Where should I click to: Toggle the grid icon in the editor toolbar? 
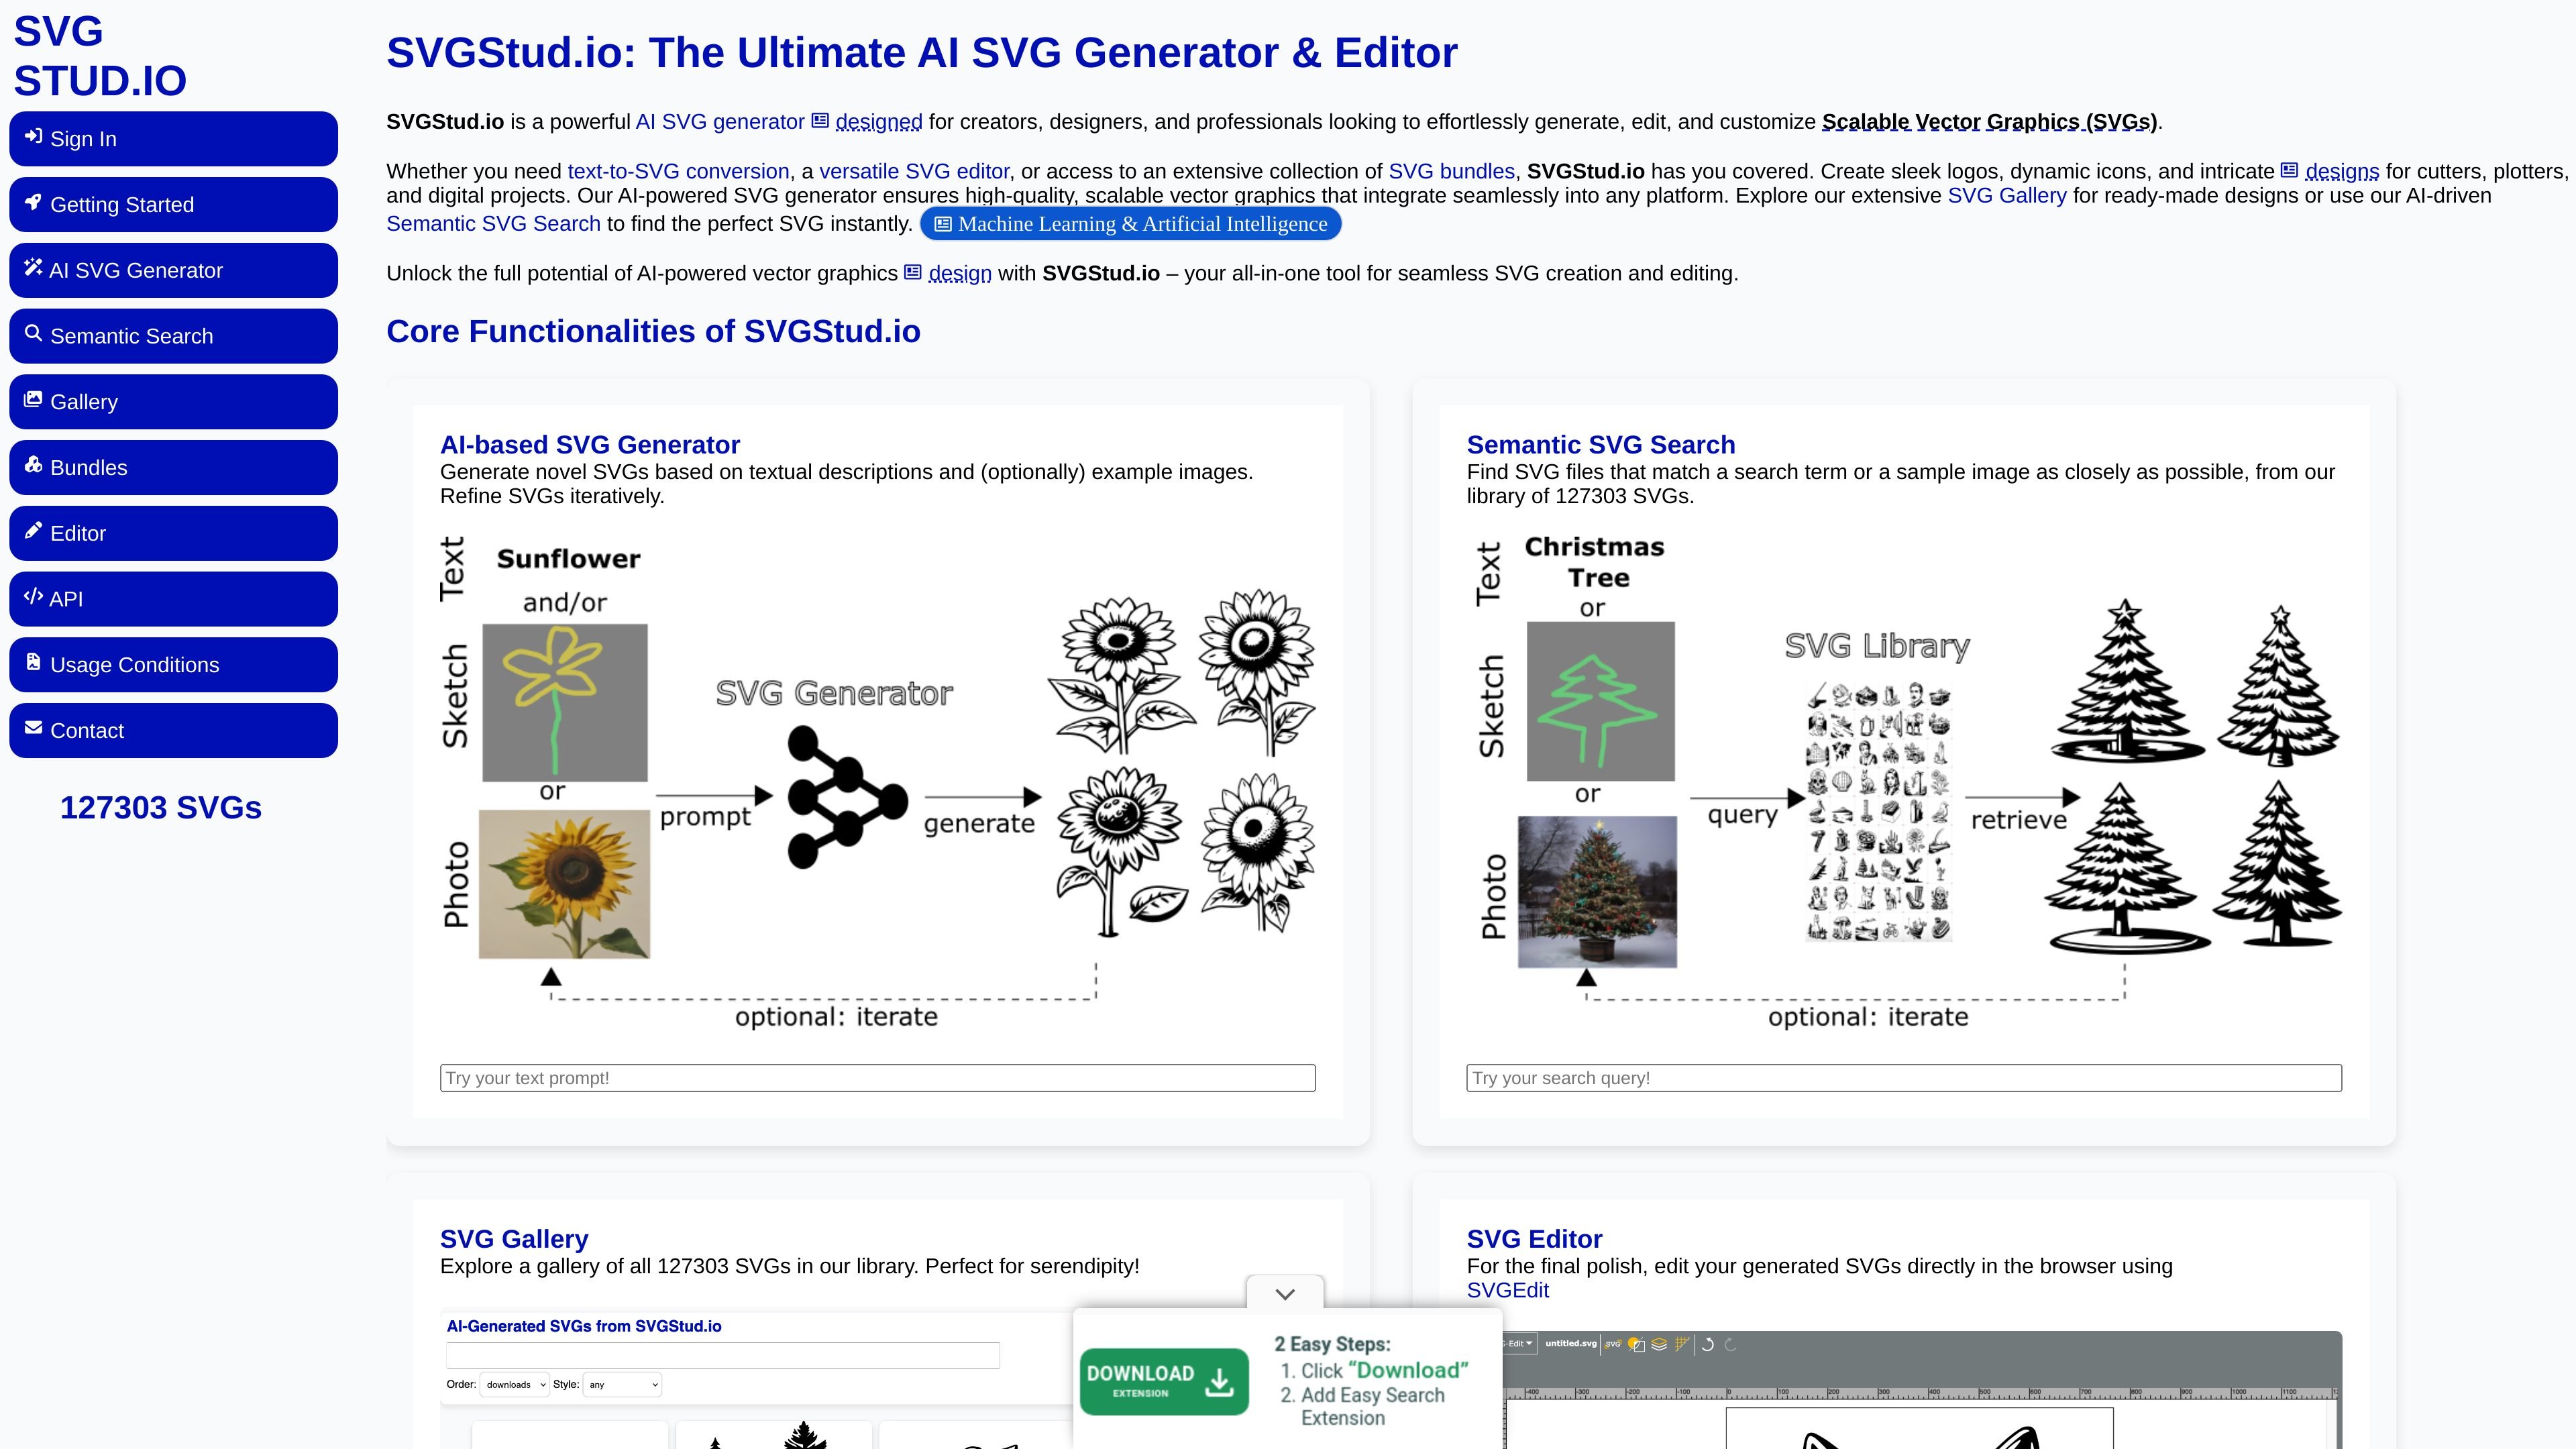(x=1682, y=1345)
